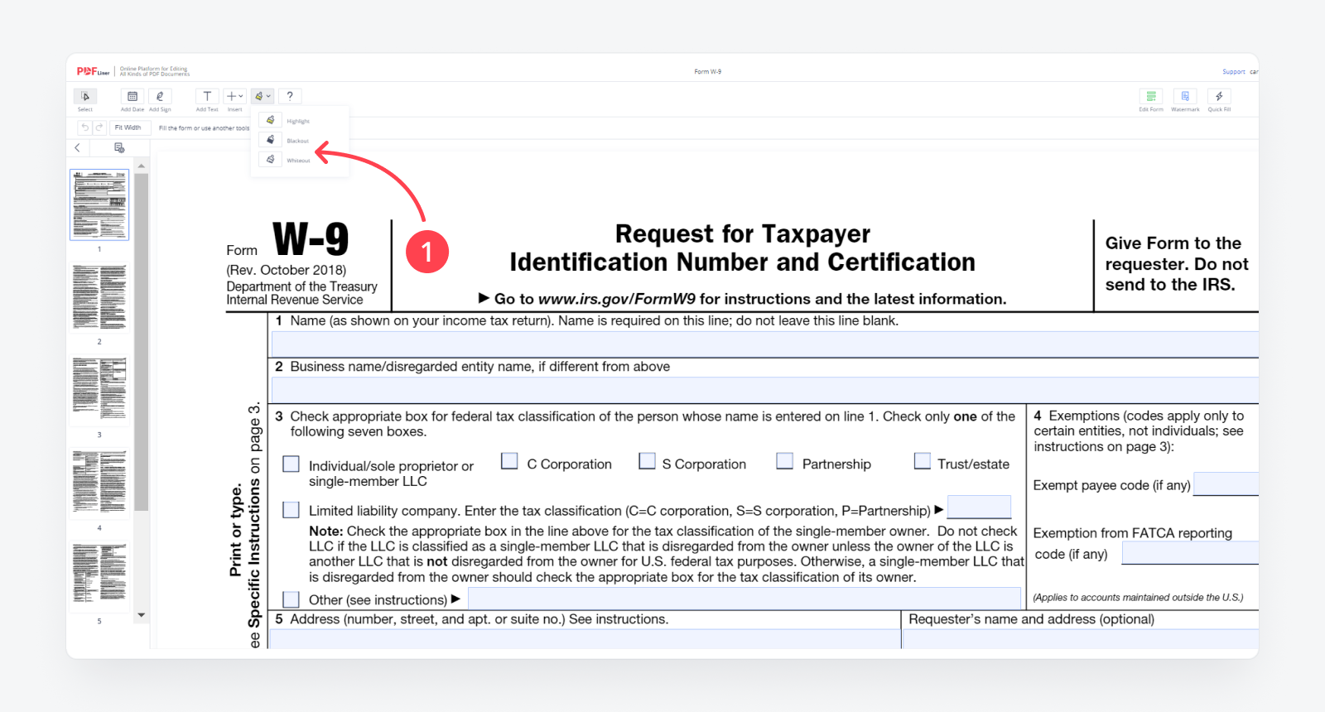Click the PDFLiner logo
1325x712 pixels.
[93, 71]
